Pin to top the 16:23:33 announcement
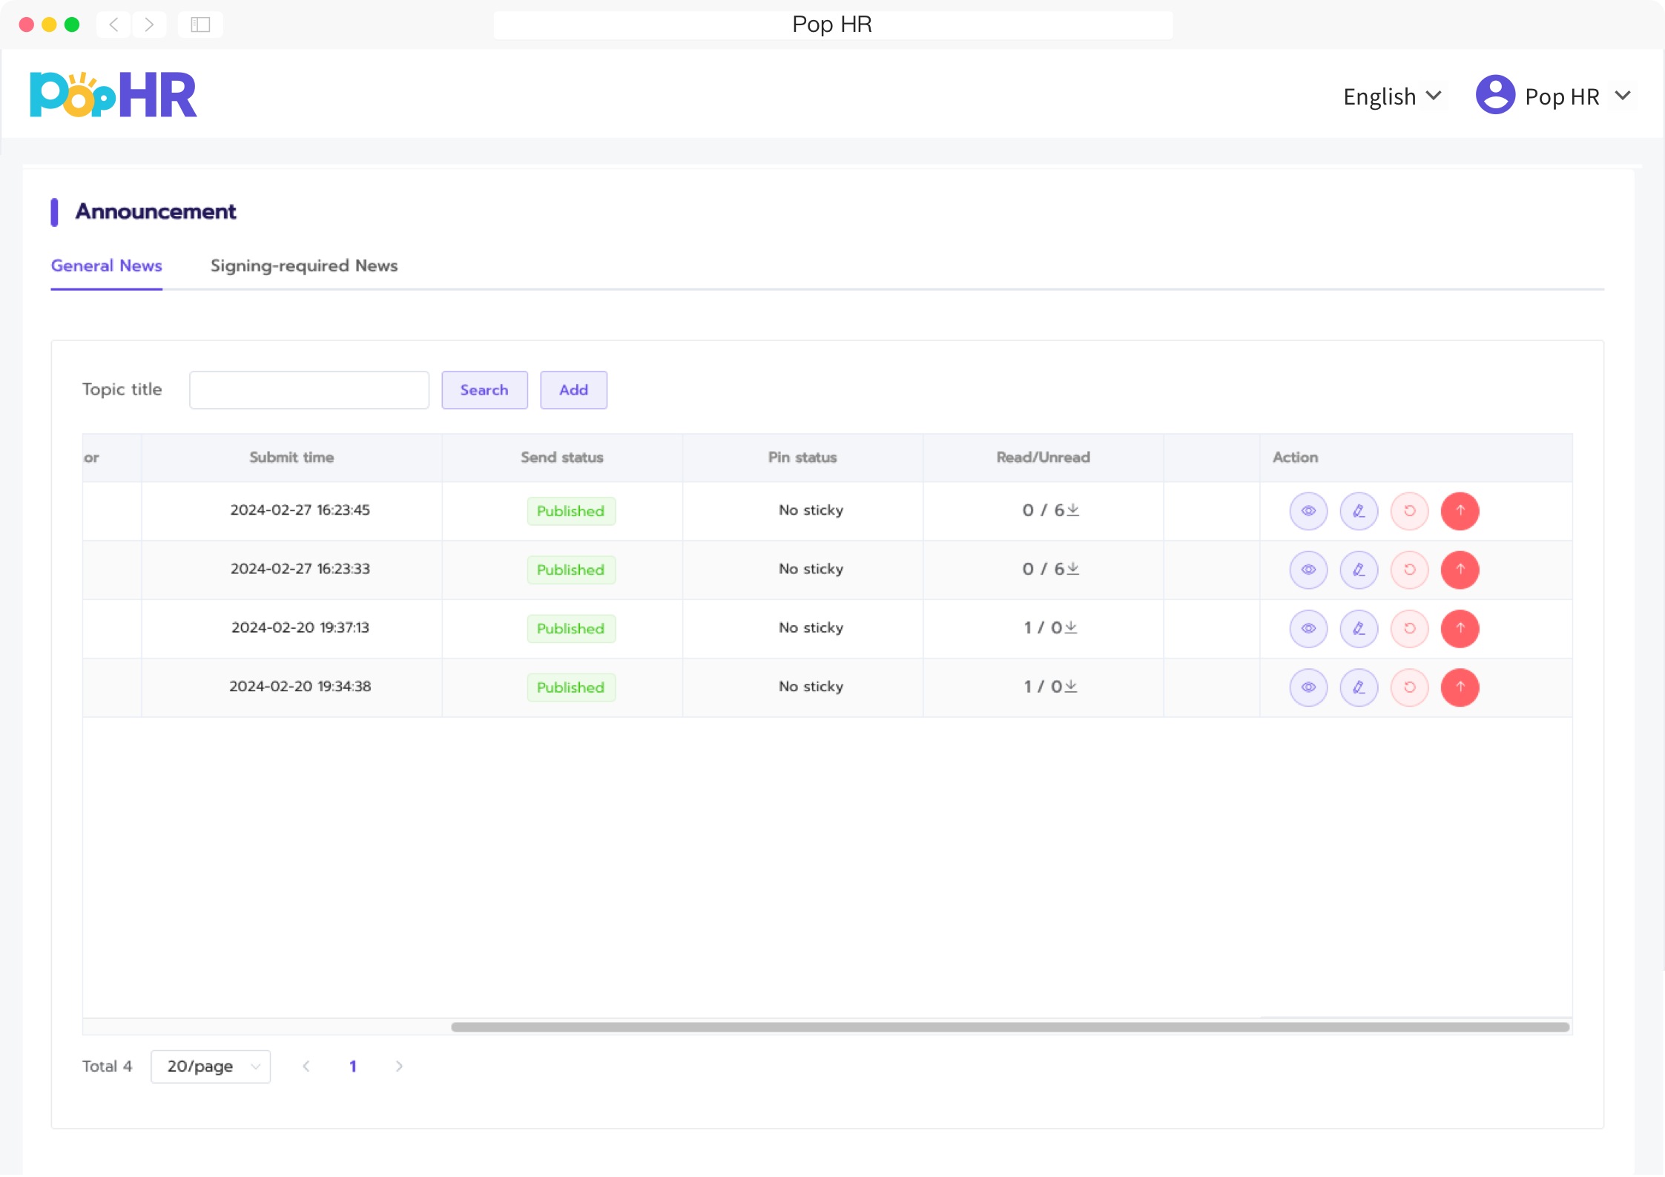Viewport: 1665px width, 1177px height. 1460,570
